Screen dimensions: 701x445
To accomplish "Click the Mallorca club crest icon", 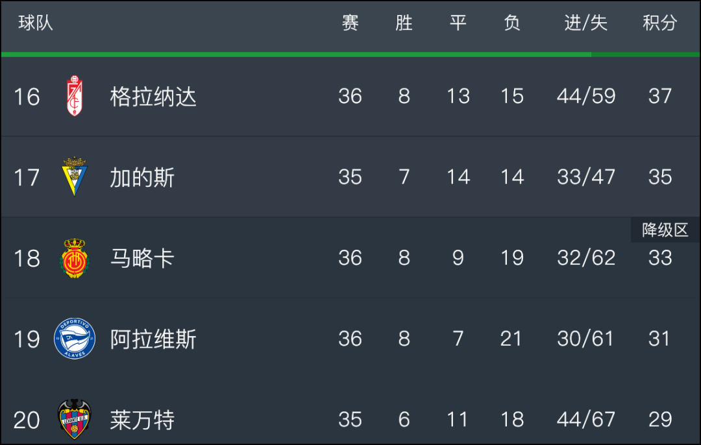I will (74, 258).
